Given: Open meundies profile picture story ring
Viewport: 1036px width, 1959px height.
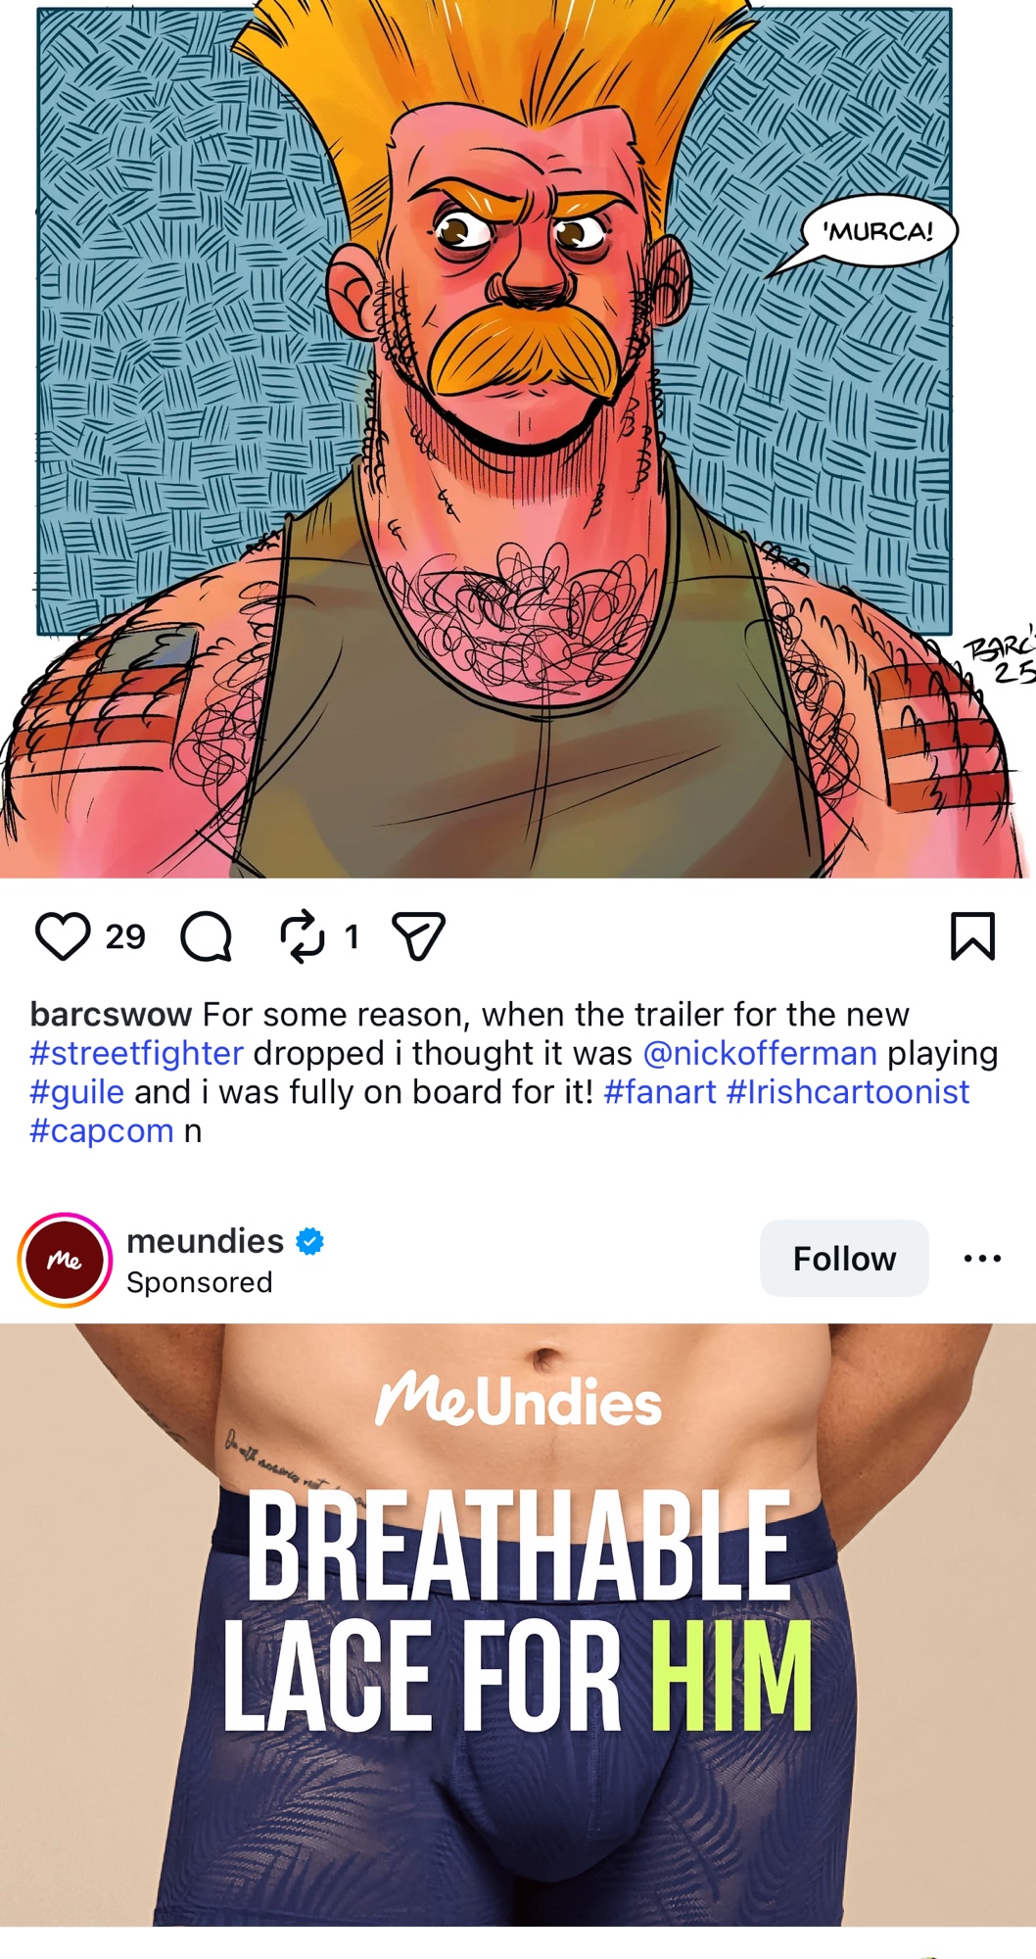Looking at the screenshot, I should [x=65, y=1261].
